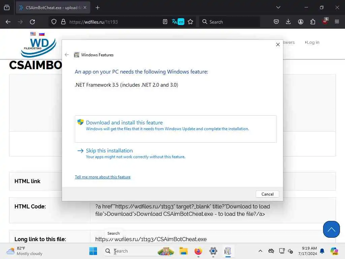Close the Windows Features dialog
345x259 pixels.
(278, 45)
